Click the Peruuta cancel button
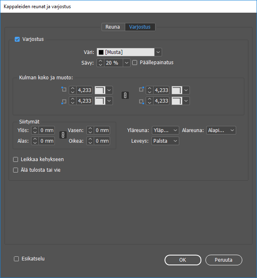 [224, 260]
